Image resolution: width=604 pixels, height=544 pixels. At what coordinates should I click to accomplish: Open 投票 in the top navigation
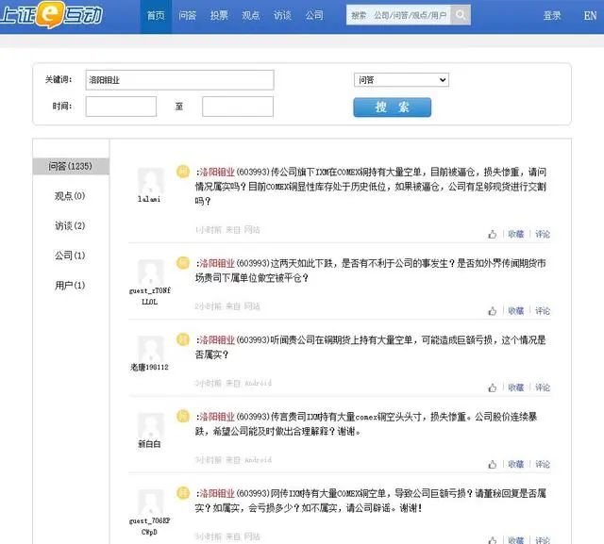tap(219, 16)
